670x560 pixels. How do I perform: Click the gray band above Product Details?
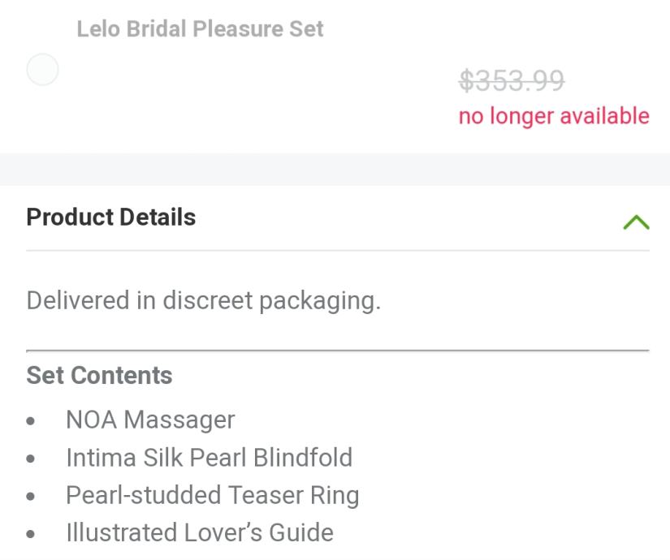tap(335, 169)
